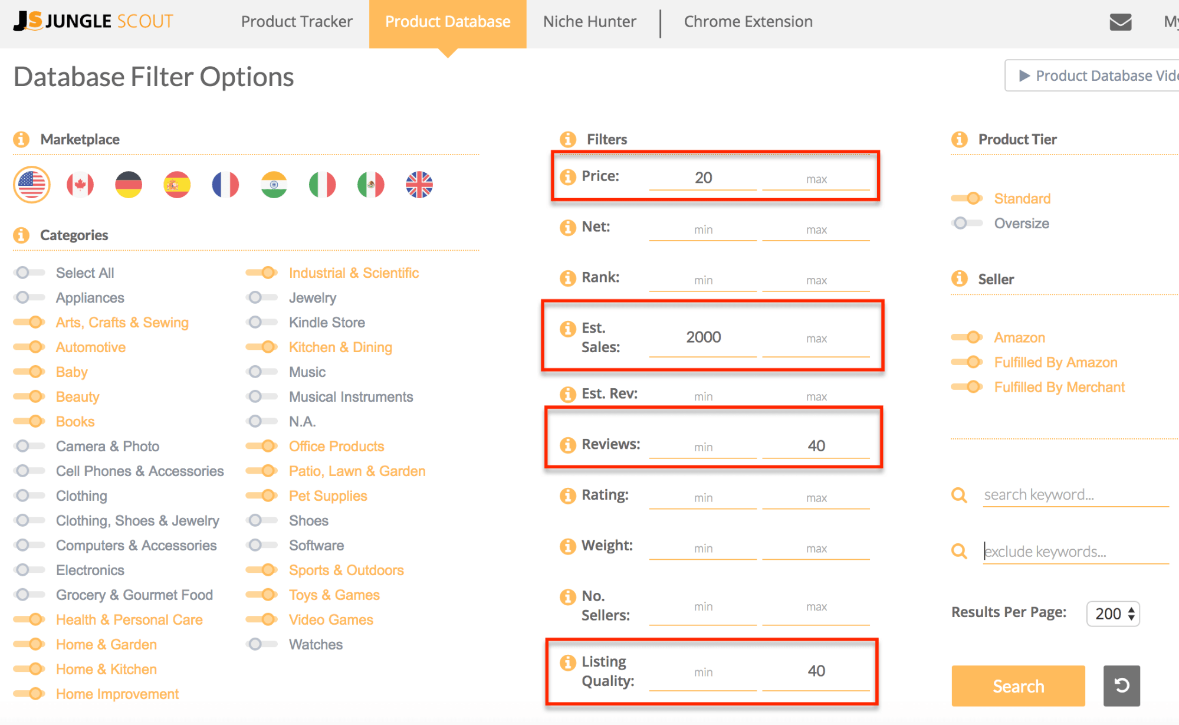Reset filters with the refresh button

pyautogui.click(x=1122, y=685)
